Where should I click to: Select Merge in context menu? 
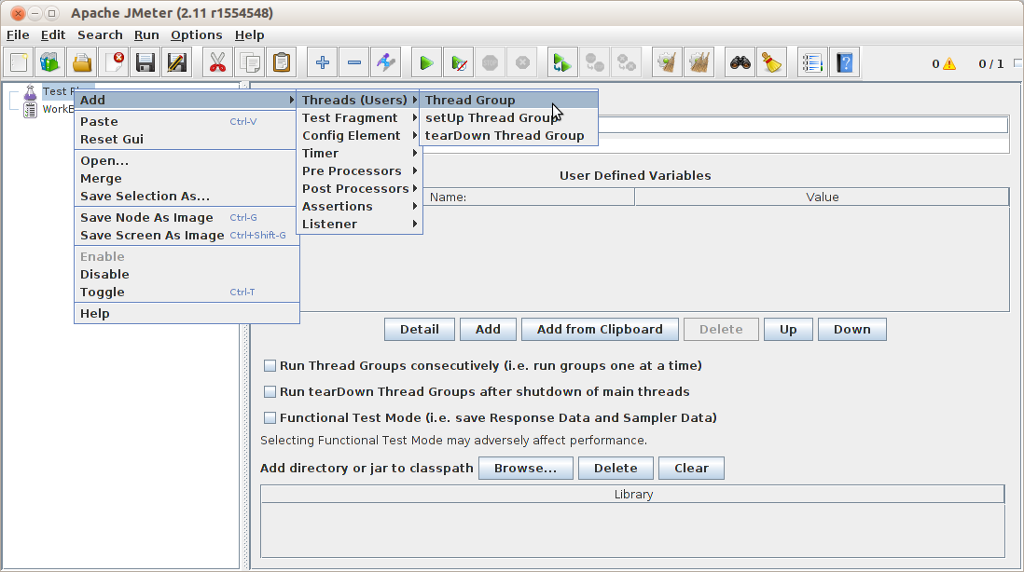point(187,178)
